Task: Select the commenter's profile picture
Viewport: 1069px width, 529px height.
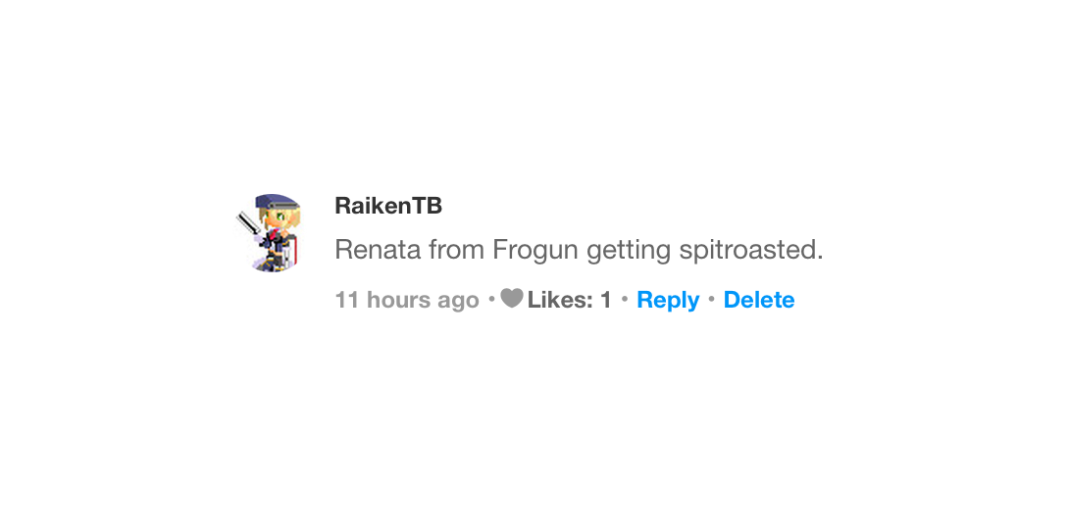Action: pyautogui.click(x=269, y=232)
